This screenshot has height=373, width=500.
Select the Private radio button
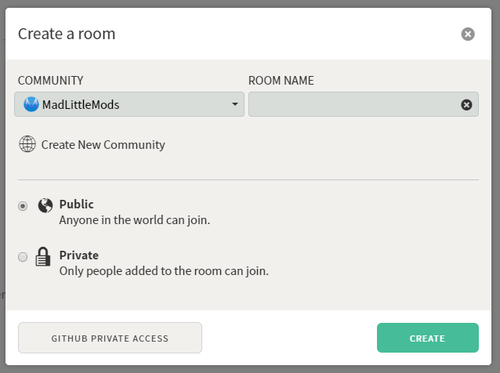pyautogui.click(x=23, y=257)
